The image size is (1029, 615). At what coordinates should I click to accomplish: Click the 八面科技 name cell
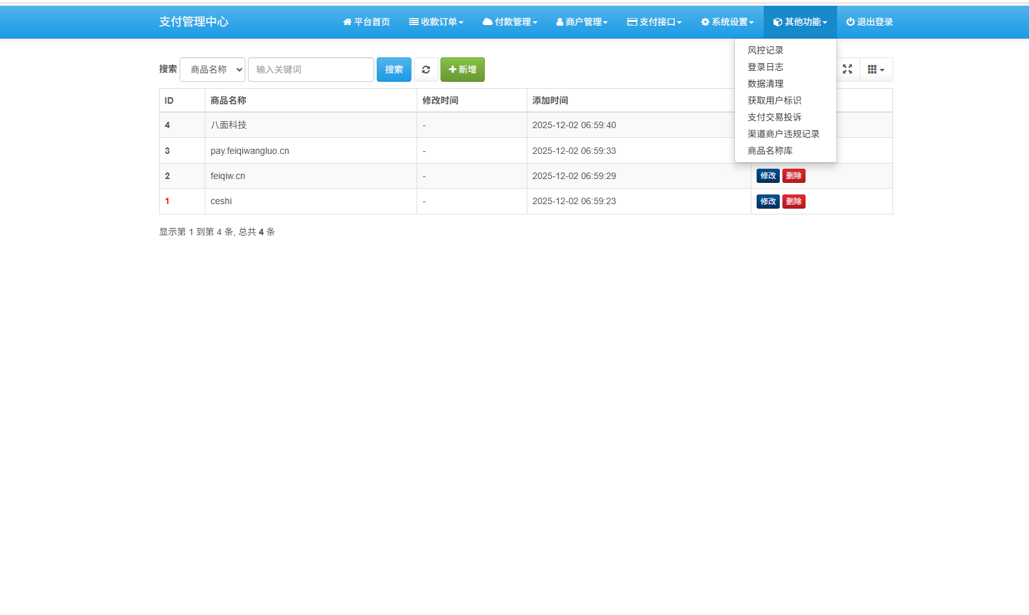311,125
